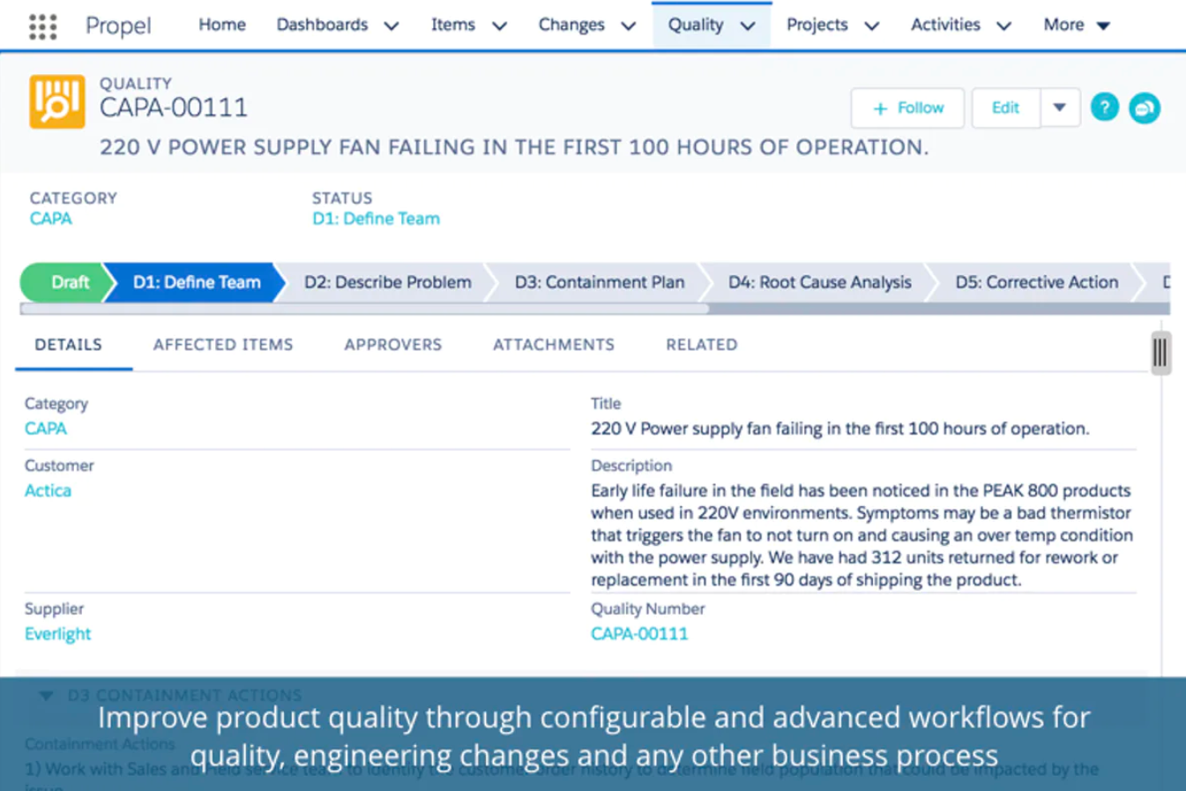1186x791 pixels.
Task: Switch to the Details tab
Action: tap(69, 345)
